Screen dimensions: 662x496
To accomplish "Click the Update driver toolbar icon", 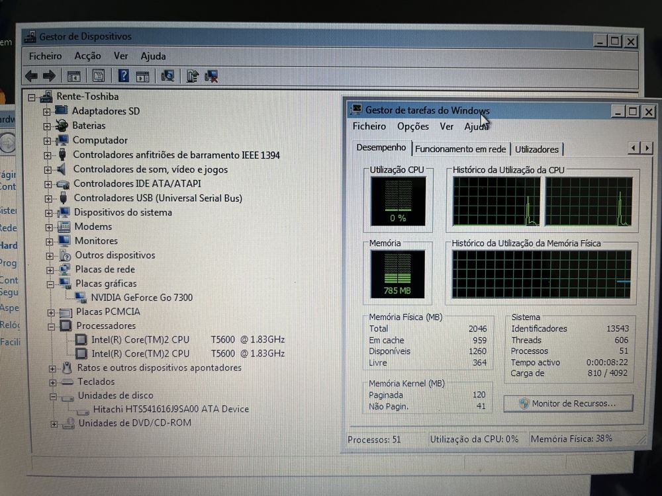I will point(192,76).
